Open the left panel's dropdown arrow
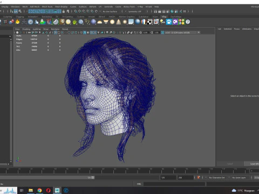The image size is (259, 194). pyautogui.click(x=10, y=37)
